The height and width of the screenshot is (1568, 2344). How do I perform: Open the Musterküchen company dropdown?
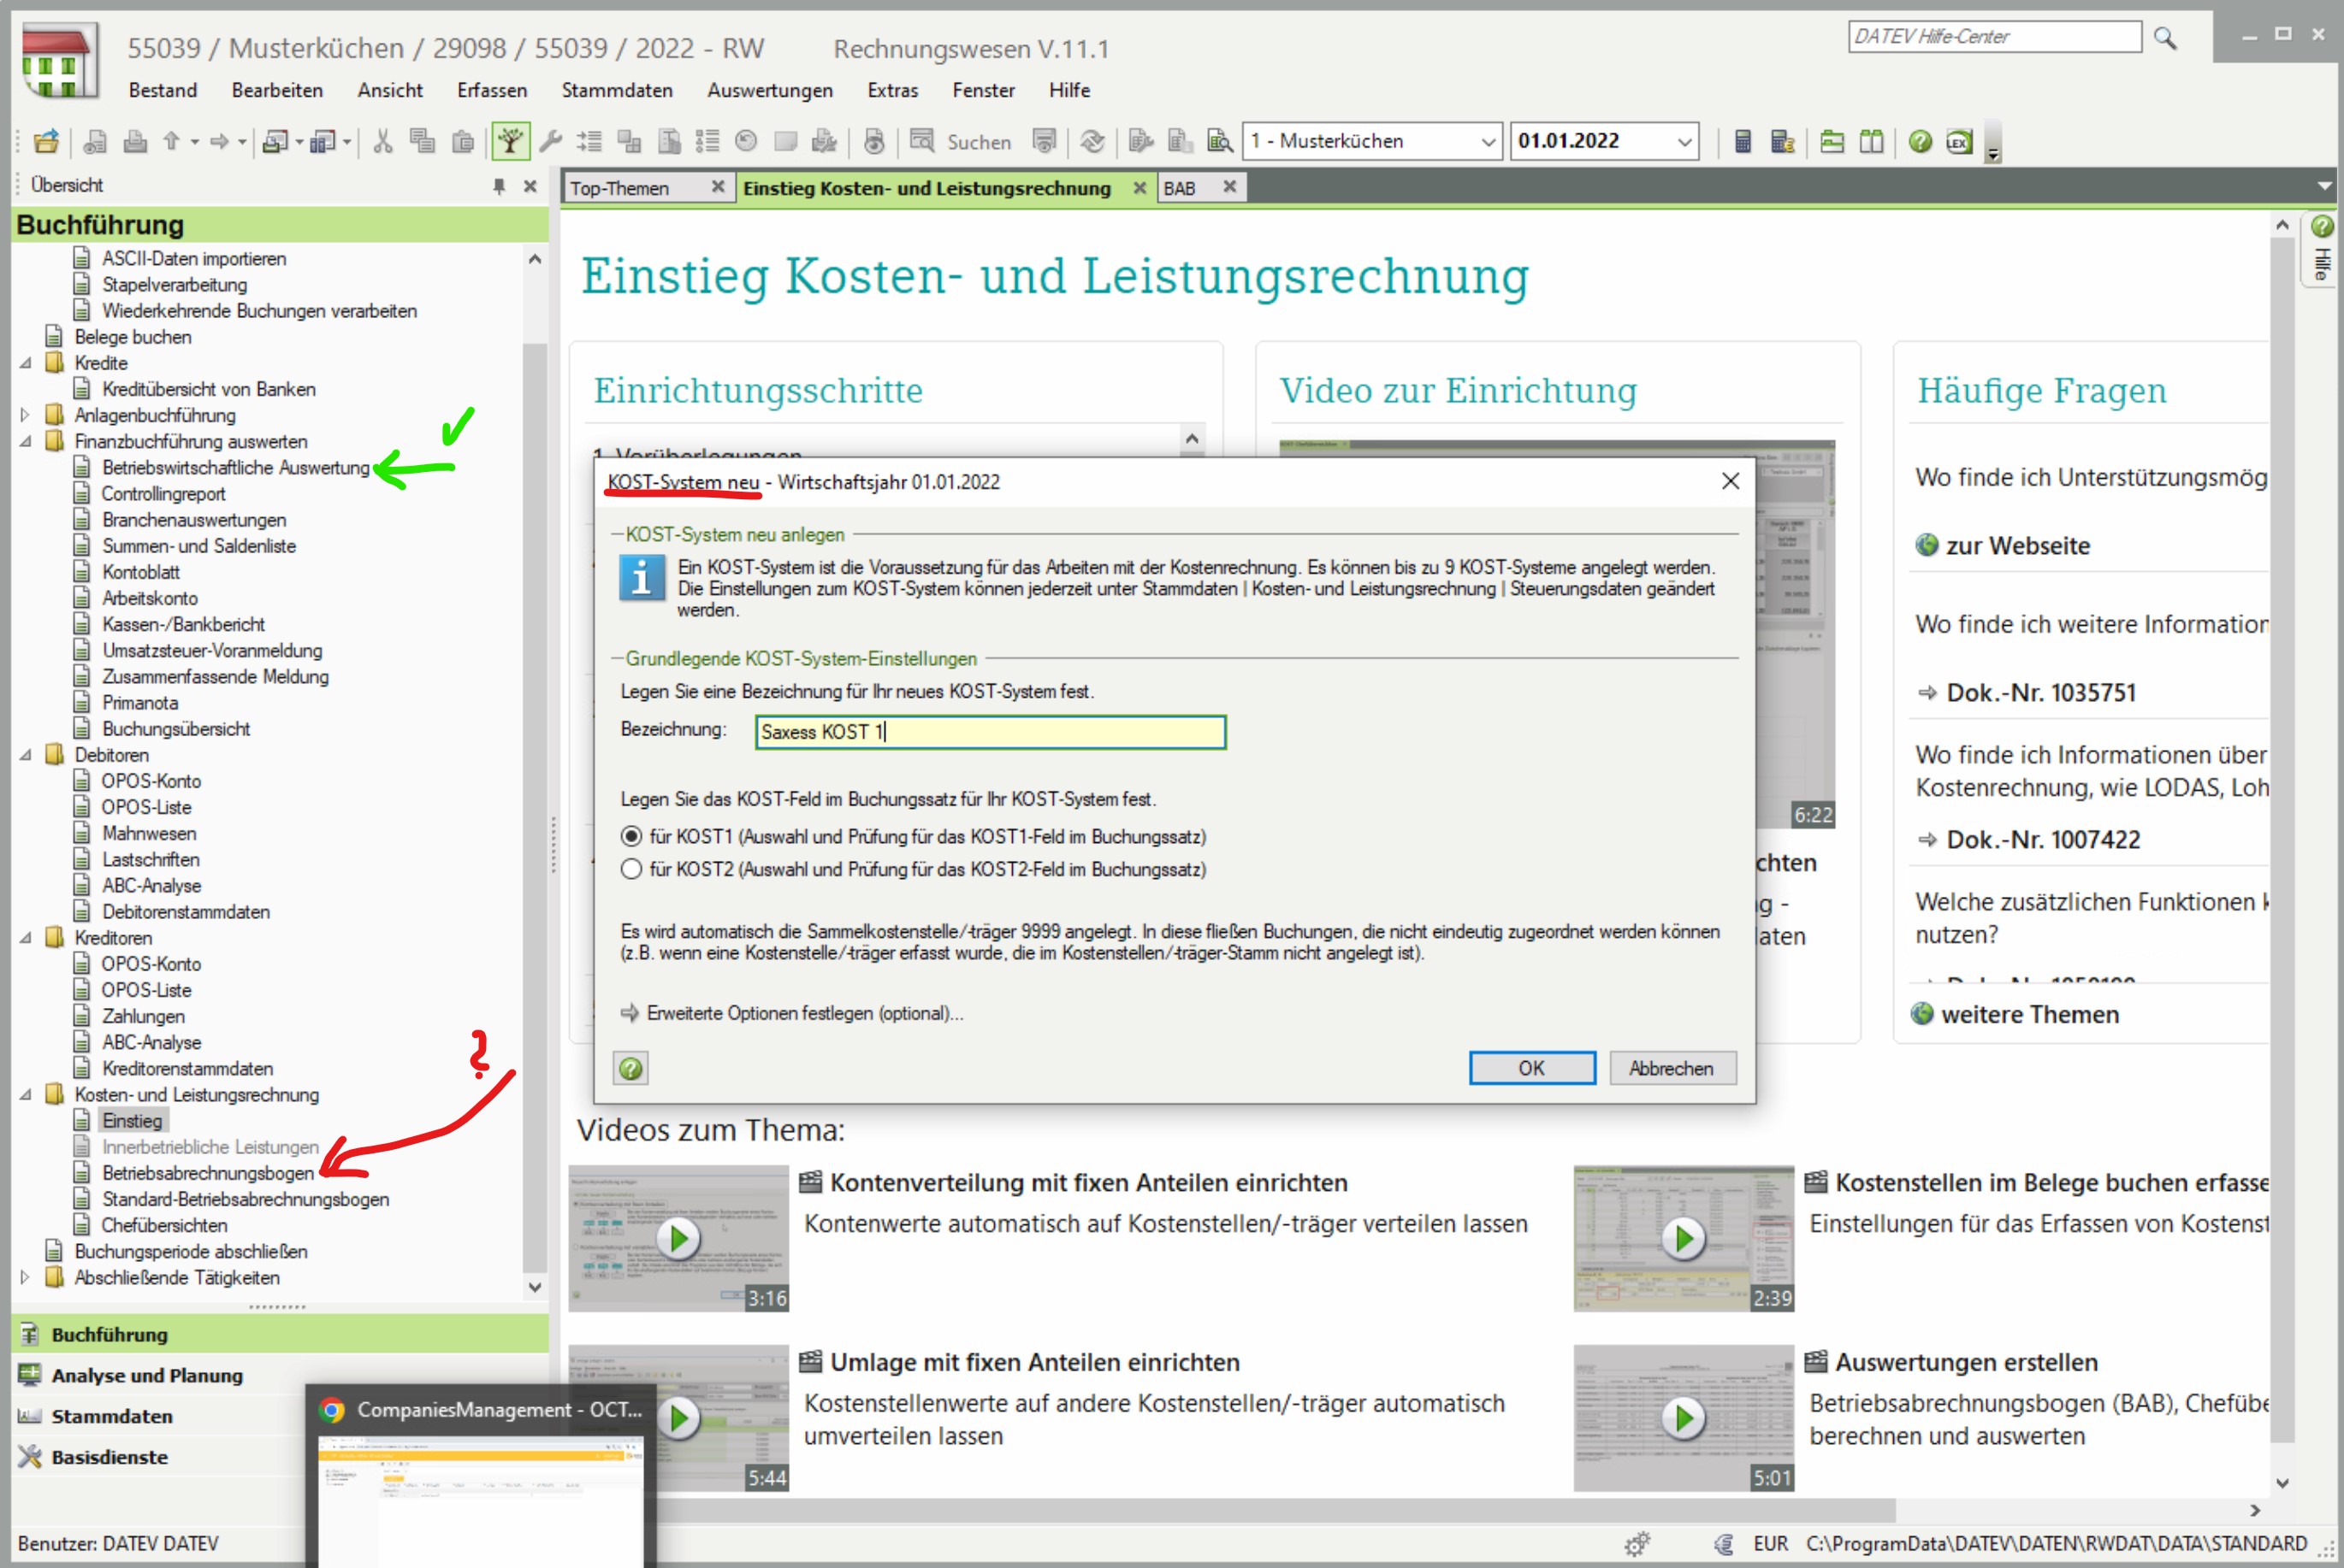tap(1489, 141)
